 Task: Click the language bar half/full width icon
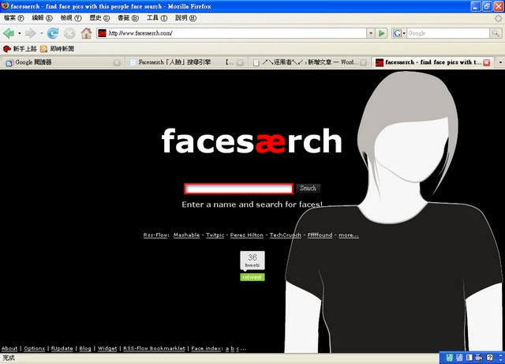pos(469,358)
